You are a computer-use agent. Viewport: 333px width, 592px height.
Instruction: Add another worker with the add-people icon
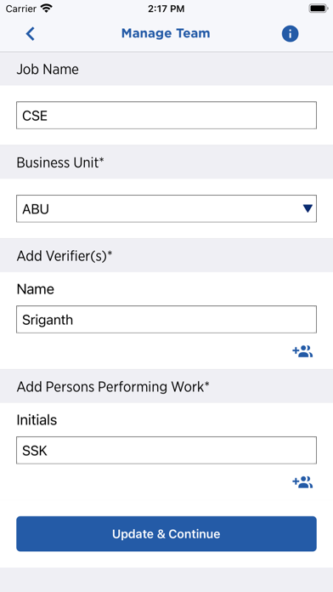302,482
